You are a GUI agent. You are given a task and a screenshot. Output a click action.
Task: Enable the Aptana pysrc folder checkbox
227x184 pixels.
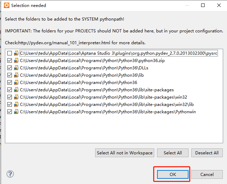9,53
